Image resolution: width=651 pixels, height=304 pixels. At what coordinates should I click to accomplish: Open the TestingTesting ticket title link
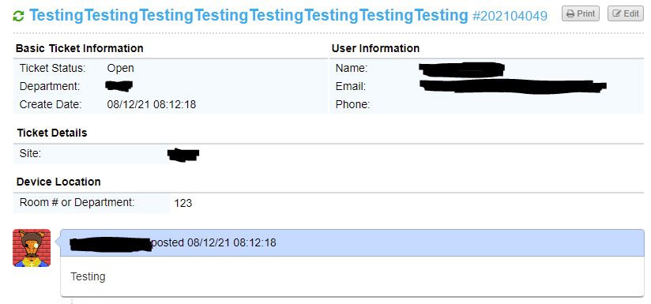(x=249, y=16)
